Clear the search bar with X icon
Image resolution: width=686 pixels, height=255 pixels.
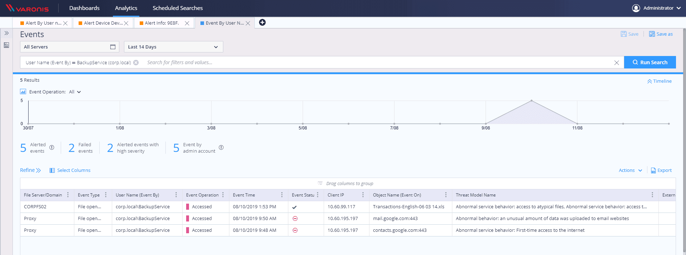point(616,62)
